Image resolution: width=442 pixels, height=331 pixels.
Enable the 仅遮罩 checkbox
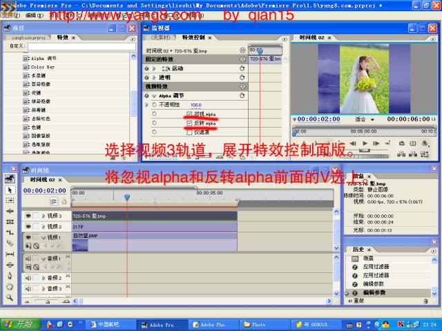click(x=189, y=132)
